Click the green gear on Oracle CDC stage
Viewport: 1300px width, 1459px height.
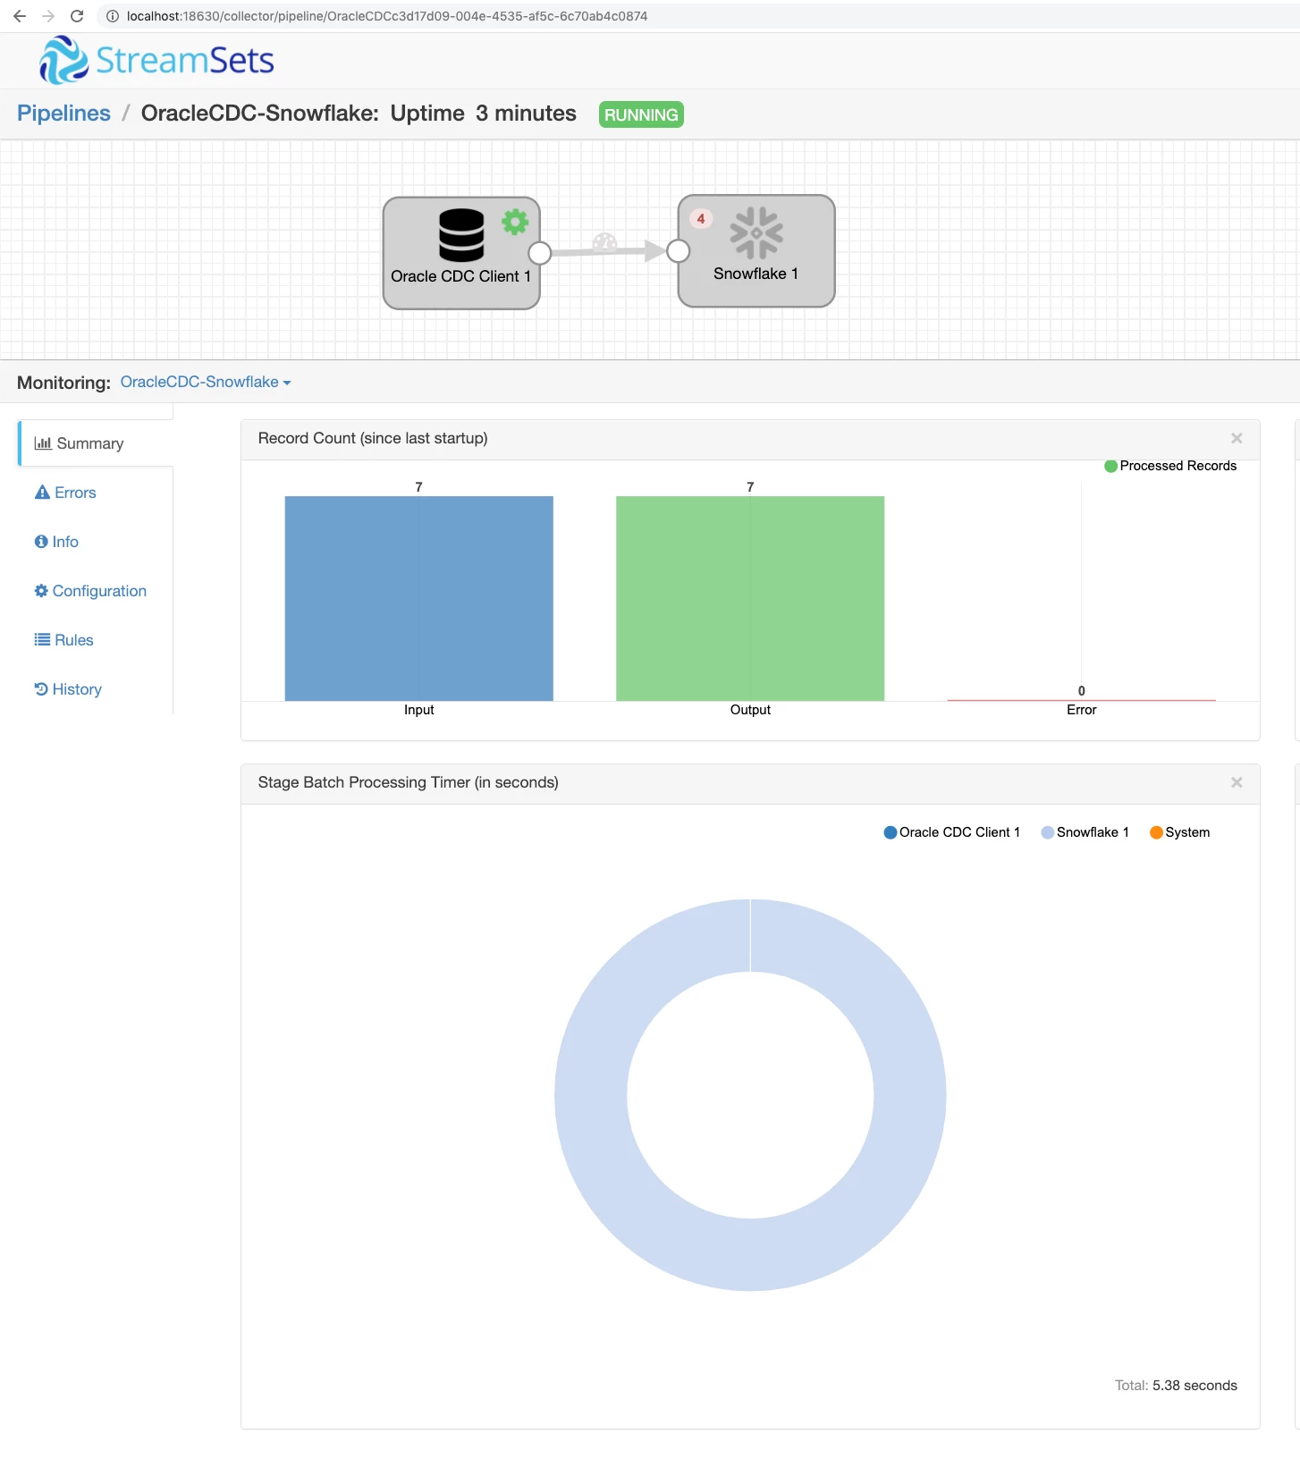(x=515, y=221)
